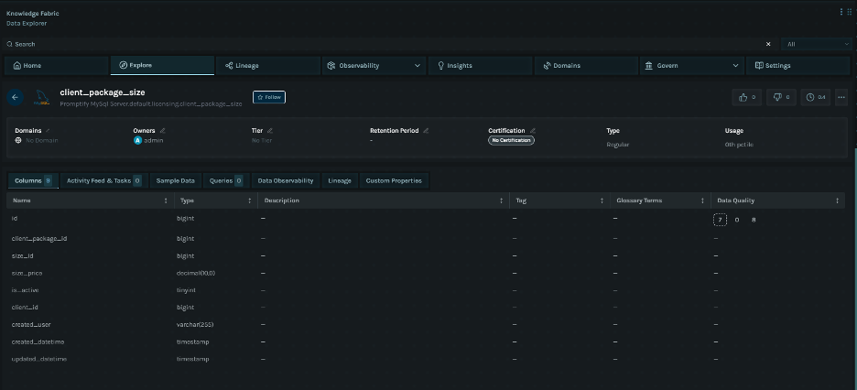Click the decimal type cell
The width and height of the screenshot is (857, 390).
pyautogui.click(x=196, y=273)
